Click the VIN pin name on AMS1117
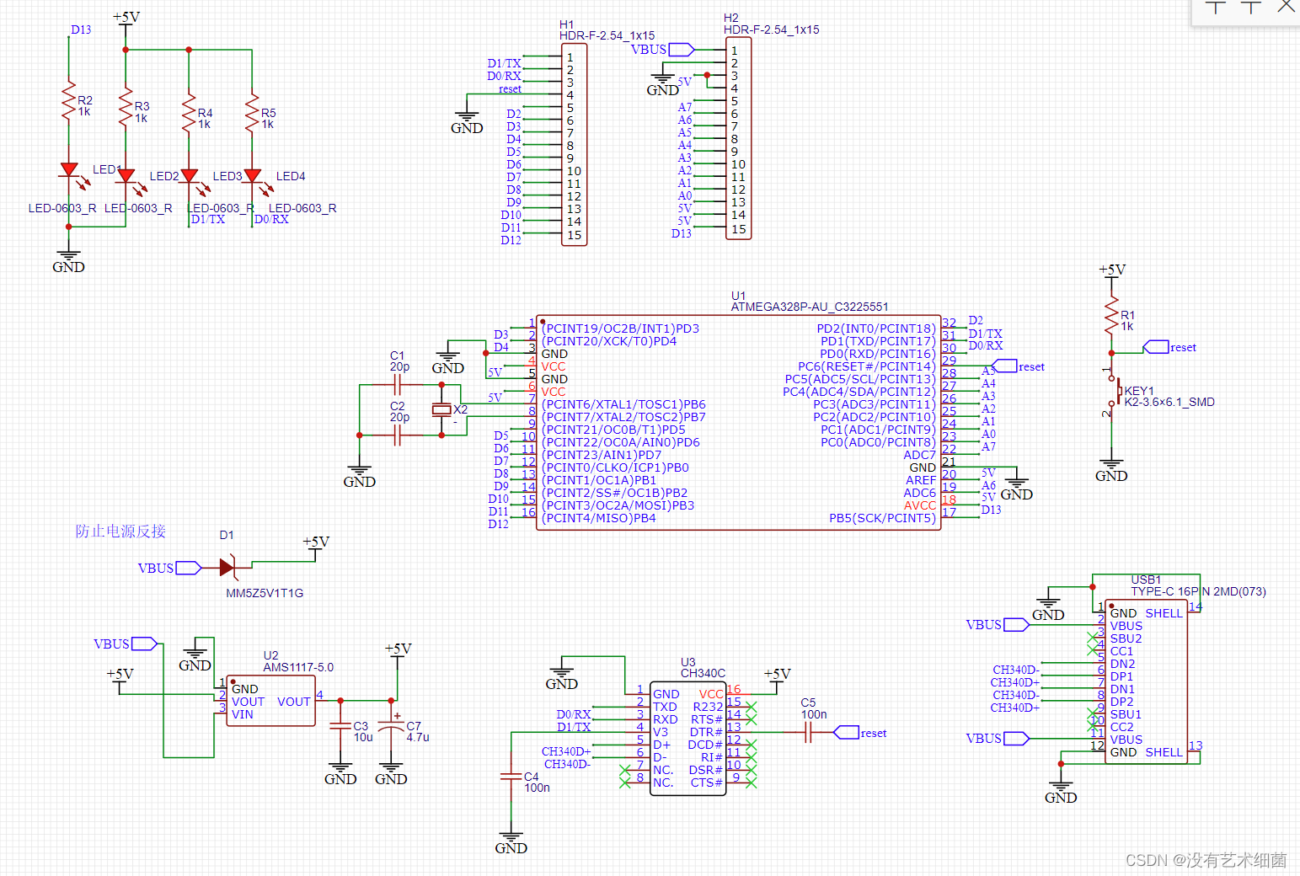 243,714
